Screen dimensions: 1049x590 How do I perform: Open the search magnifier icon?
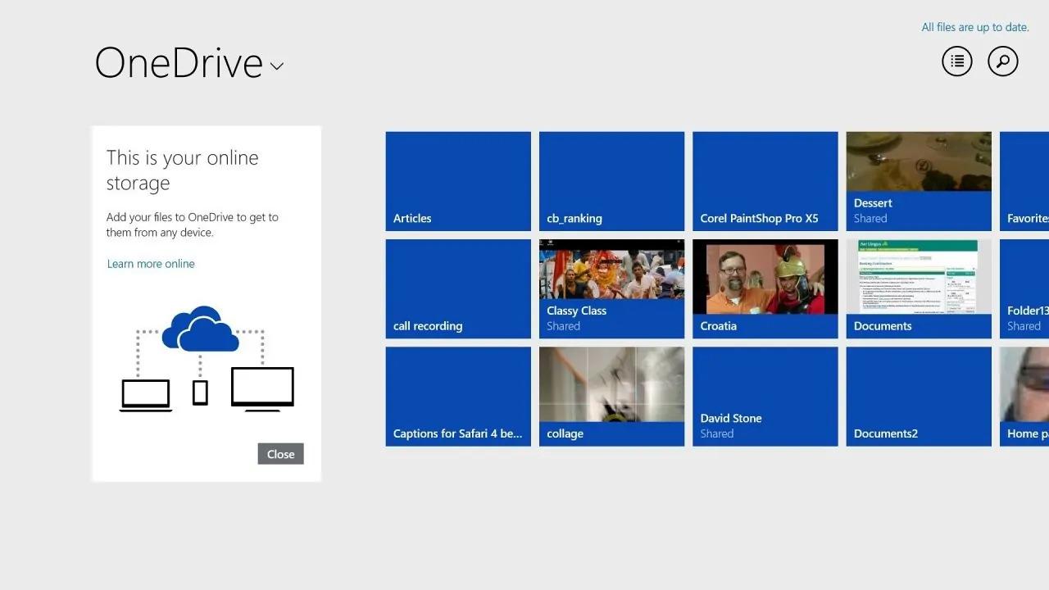1002,61
